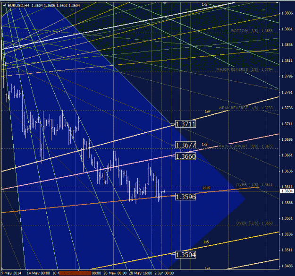This screenshot has height=276, width=295.
Task: Click the 1.3761 value on the price scale
Action: [x=287, y=92]
